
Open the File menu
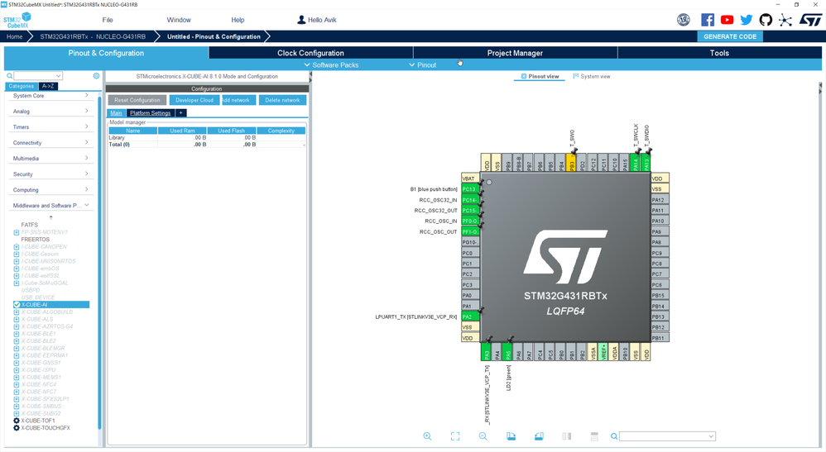pos(108,20)
